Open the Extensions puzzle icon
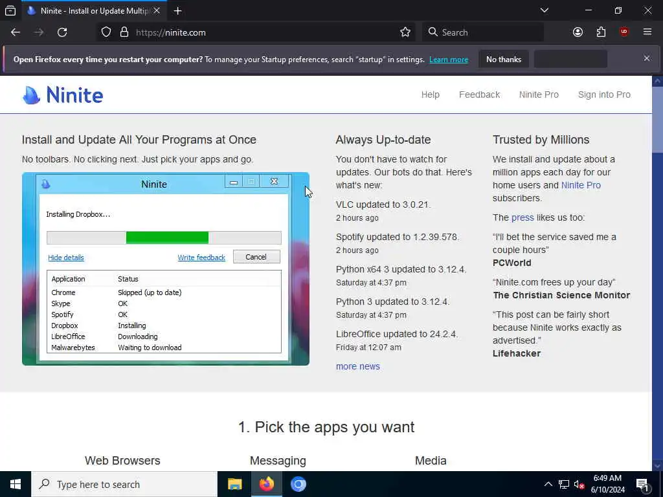Image resolution: width=663 pixels, height=497 pixels. click(x=601, y=32)
